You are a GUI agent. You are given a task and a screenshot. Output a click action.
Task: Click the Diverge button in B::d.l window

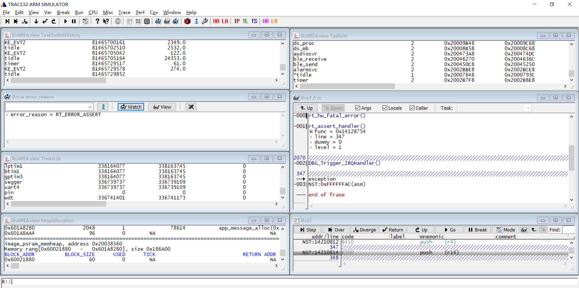[x=364, y=230]
